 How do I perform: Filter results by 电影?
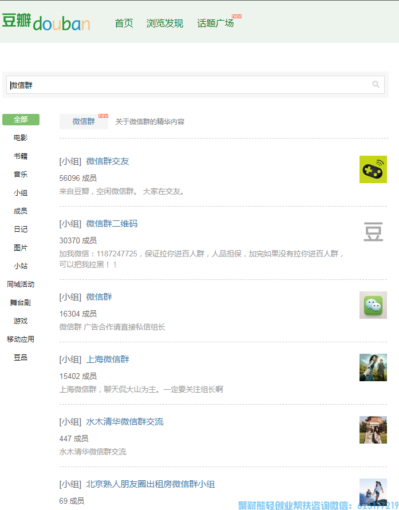[x=21, y=137]
